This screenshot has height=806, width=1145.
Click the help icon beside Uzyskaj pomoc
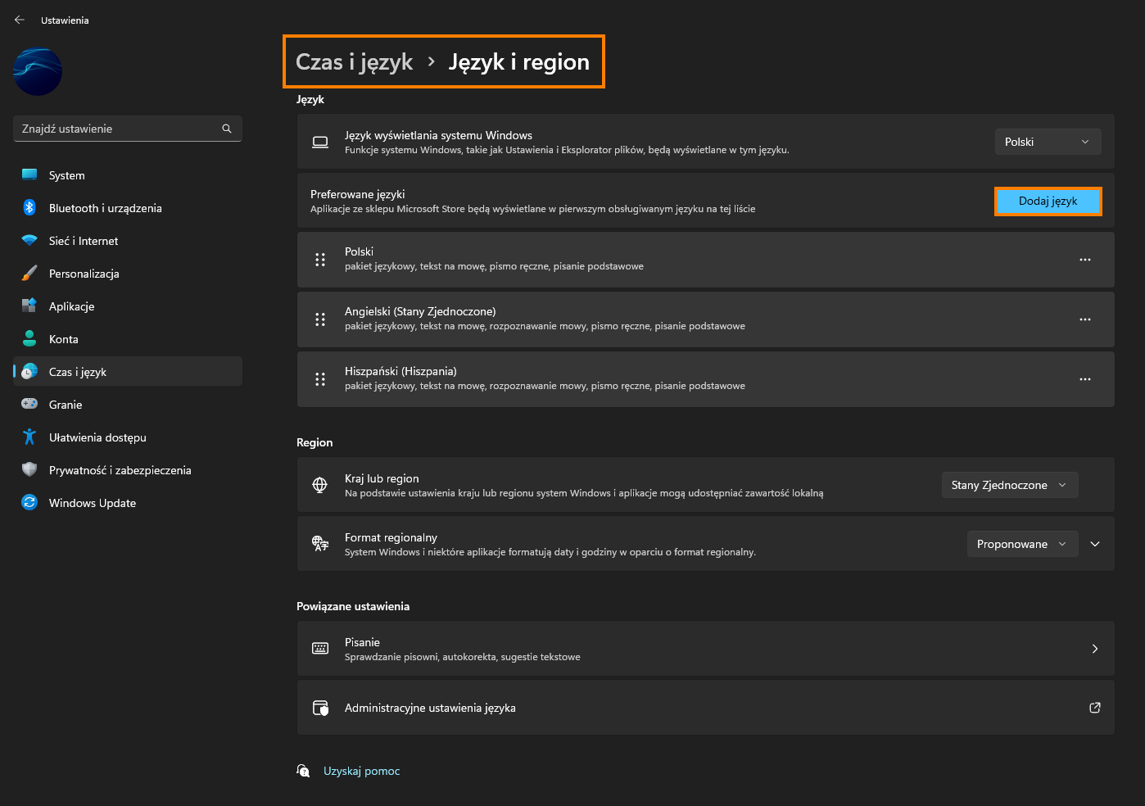[303, 771]
